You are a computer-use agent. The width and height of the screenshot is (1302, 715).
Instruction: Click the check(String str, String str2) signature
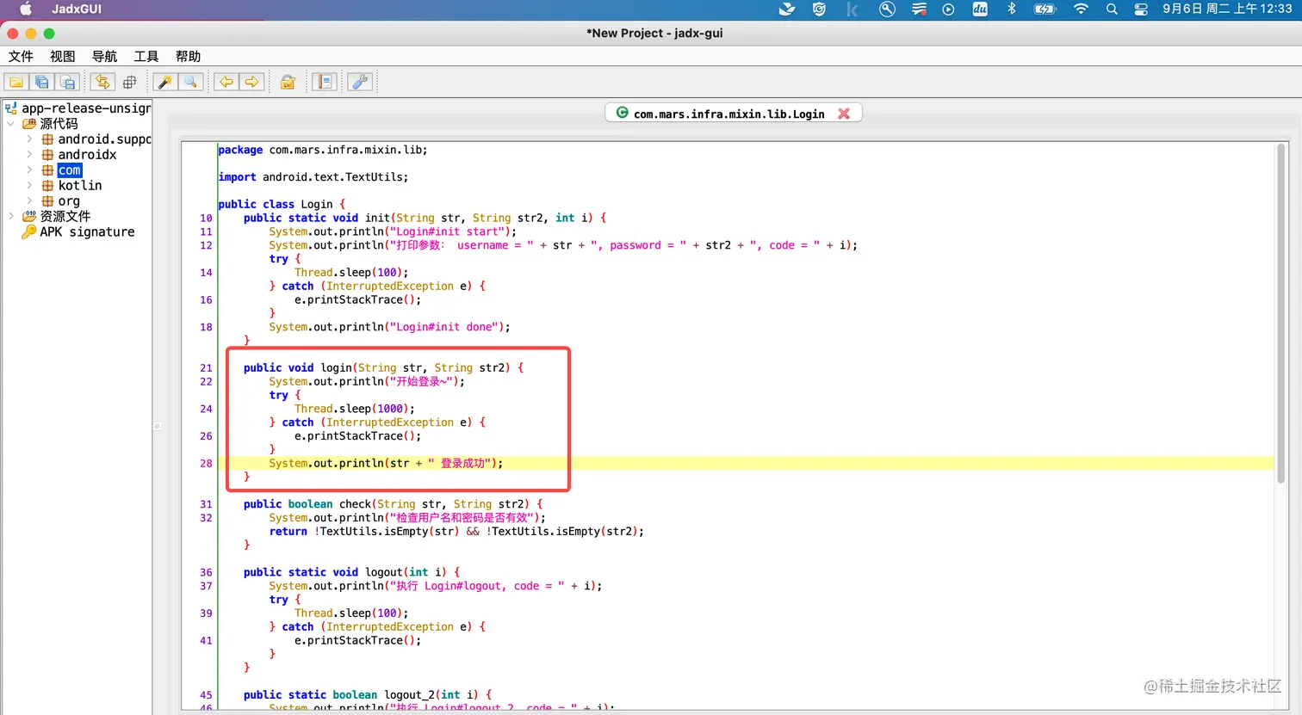point(394,504)
